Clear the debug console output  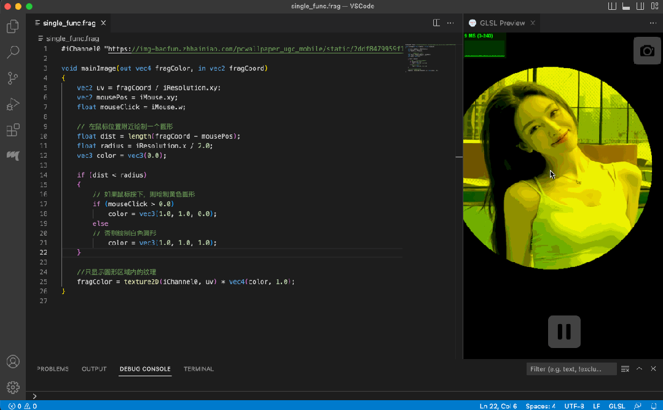click(x=625, y=369)
